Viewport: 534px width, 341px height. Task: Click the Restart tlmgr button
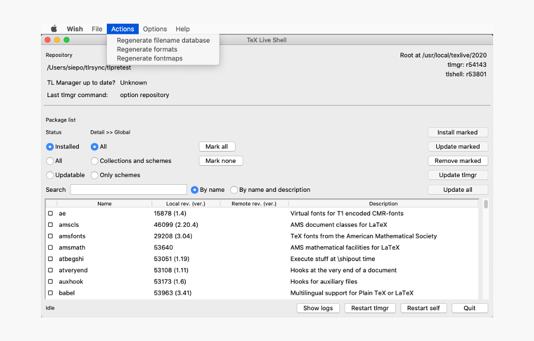pyautogui.click(x=370, y=308)
